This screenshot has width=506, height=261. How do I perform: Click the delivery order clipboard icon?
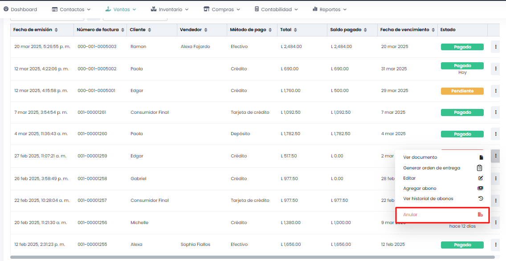[480, 168]
